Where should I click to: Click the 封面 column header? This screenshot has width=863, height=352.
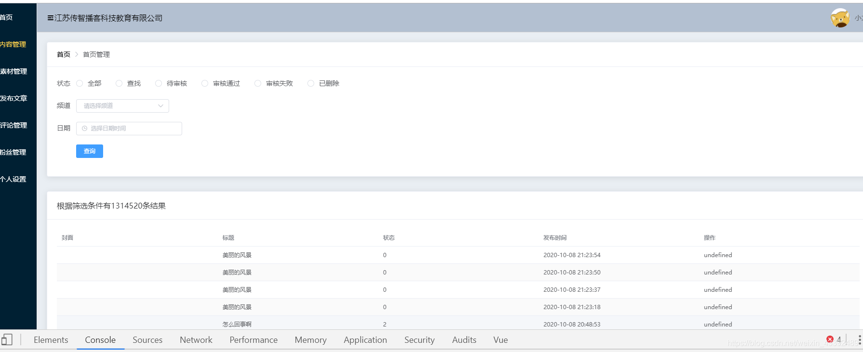pyautogui.click(x=67, y=238)
